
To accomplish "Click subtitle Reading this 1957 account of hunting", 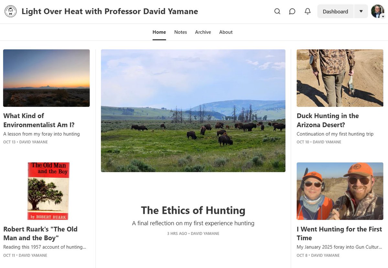I will 45,247.
